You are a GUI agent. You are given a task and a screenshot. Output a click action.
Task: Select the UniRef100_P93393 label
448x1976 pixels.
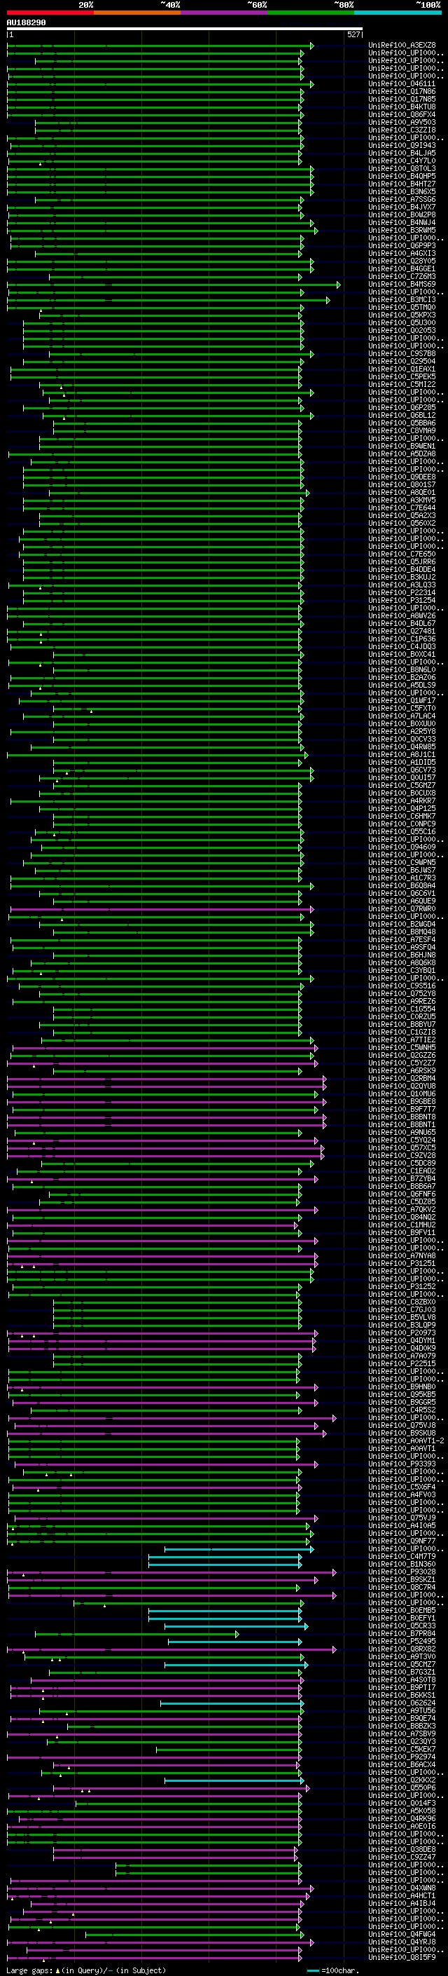click(402, 1464)
